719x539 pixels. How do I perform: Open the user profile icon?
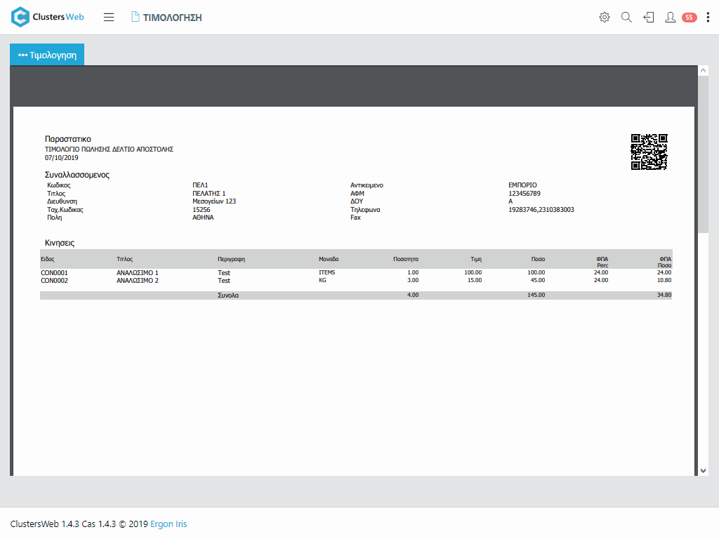(671, 18)
